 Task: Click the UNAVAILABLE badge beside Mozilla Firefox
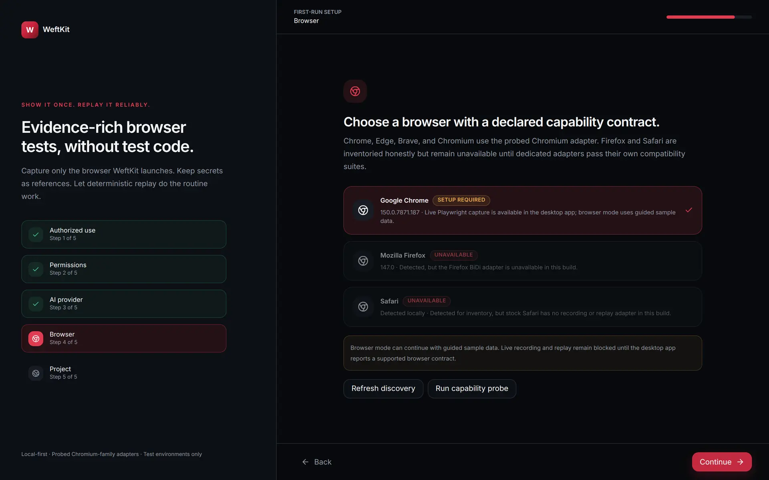pyautogui.click(x=453, y=255)
